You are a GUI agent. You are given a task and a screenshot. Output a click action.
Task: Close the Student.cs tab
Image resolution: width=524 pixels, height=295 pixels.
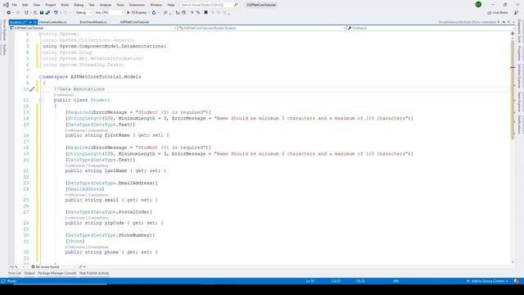[35, 22]
